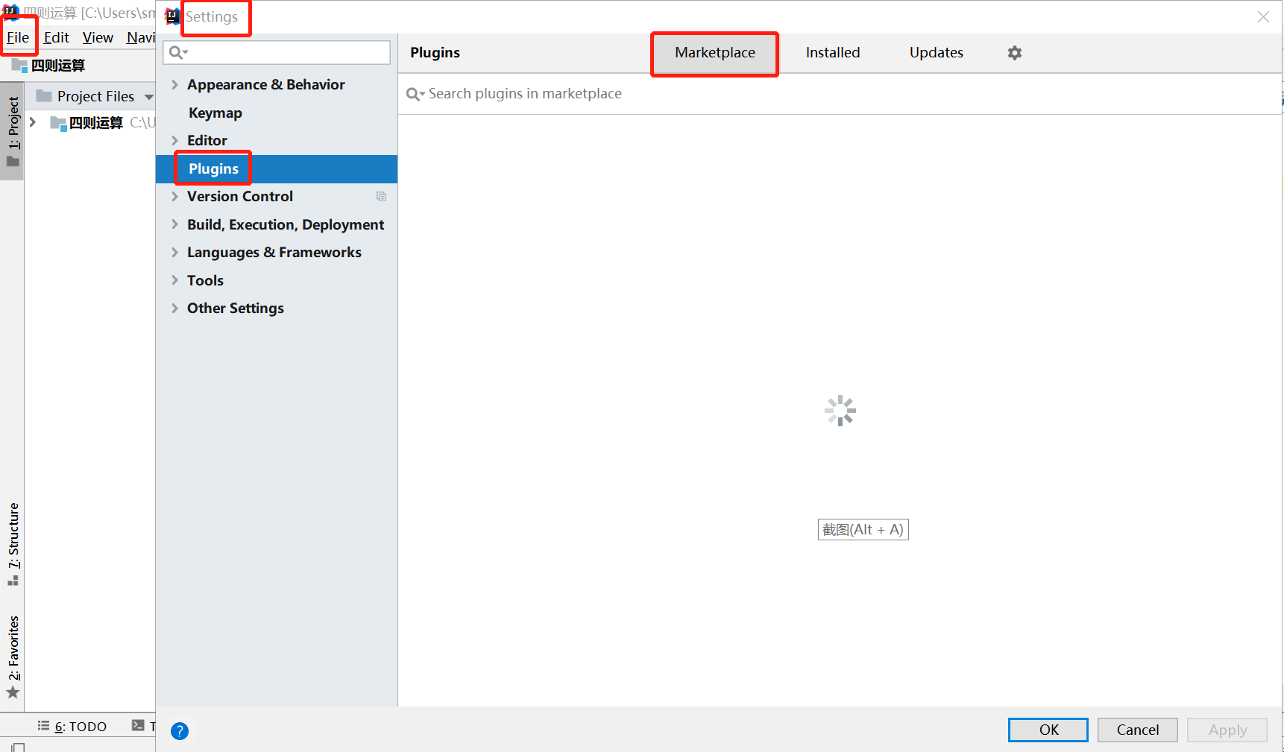Click the settings search input field
The image size is (1284, 752).
pyautogui.click(x=277, y=52)
